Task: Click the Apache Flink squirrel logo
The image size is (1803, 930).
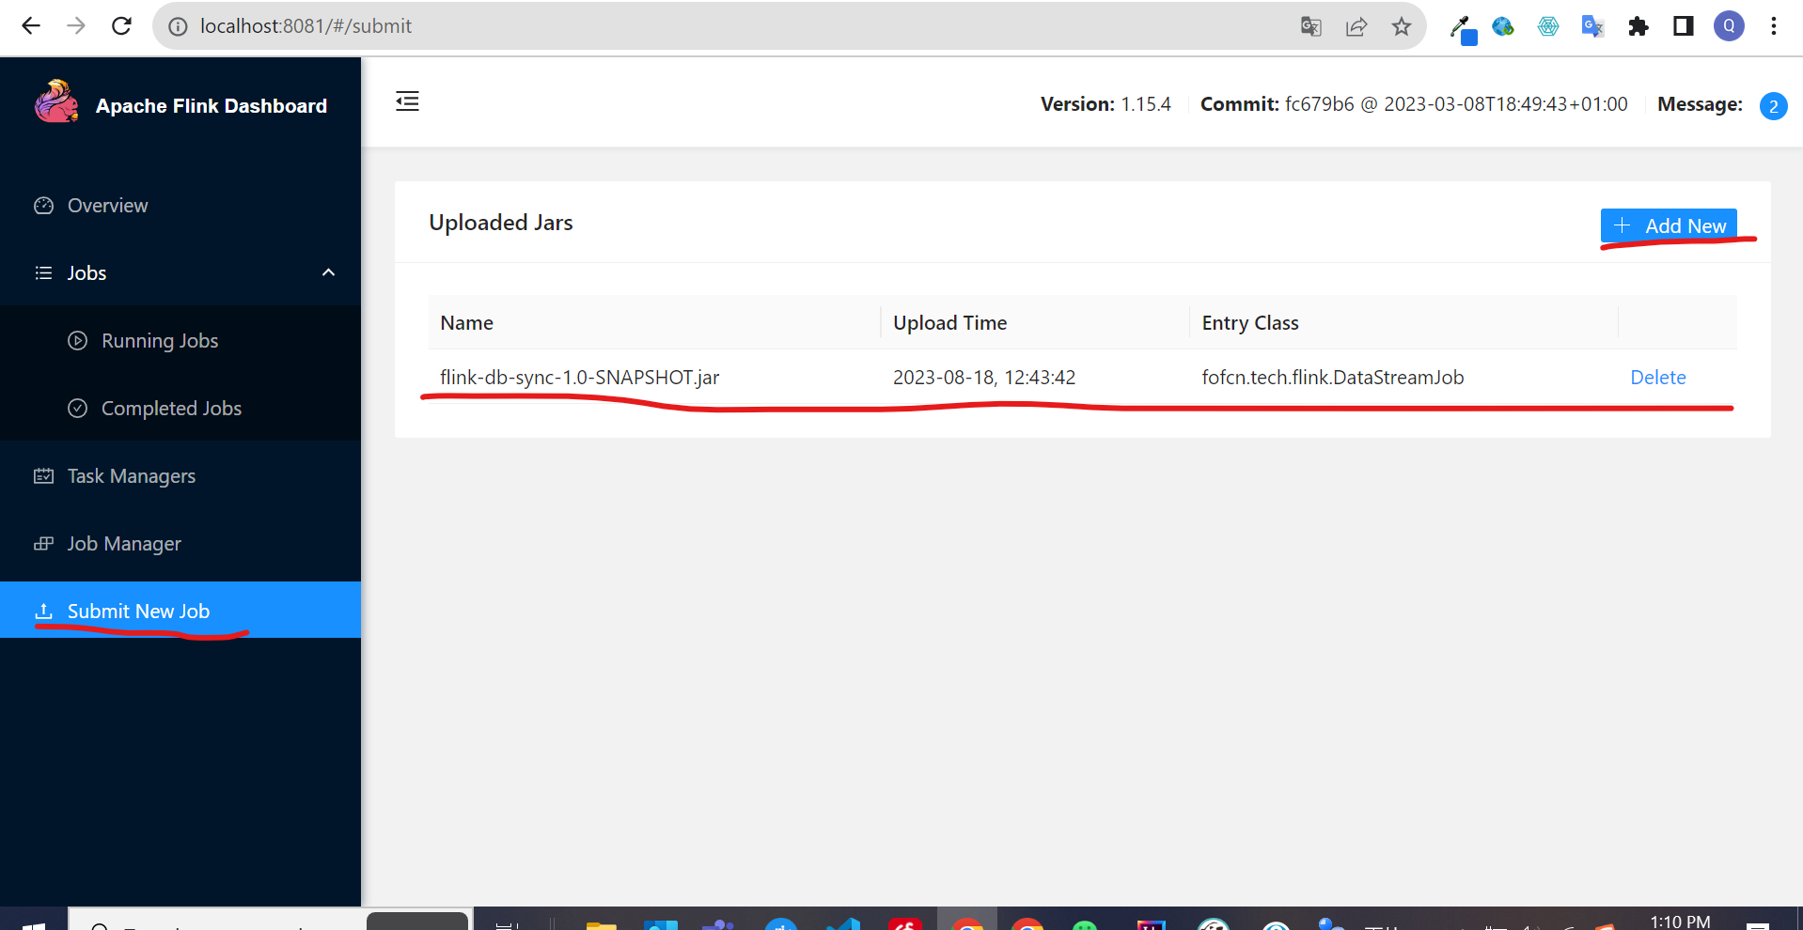Action: (56, 102)
